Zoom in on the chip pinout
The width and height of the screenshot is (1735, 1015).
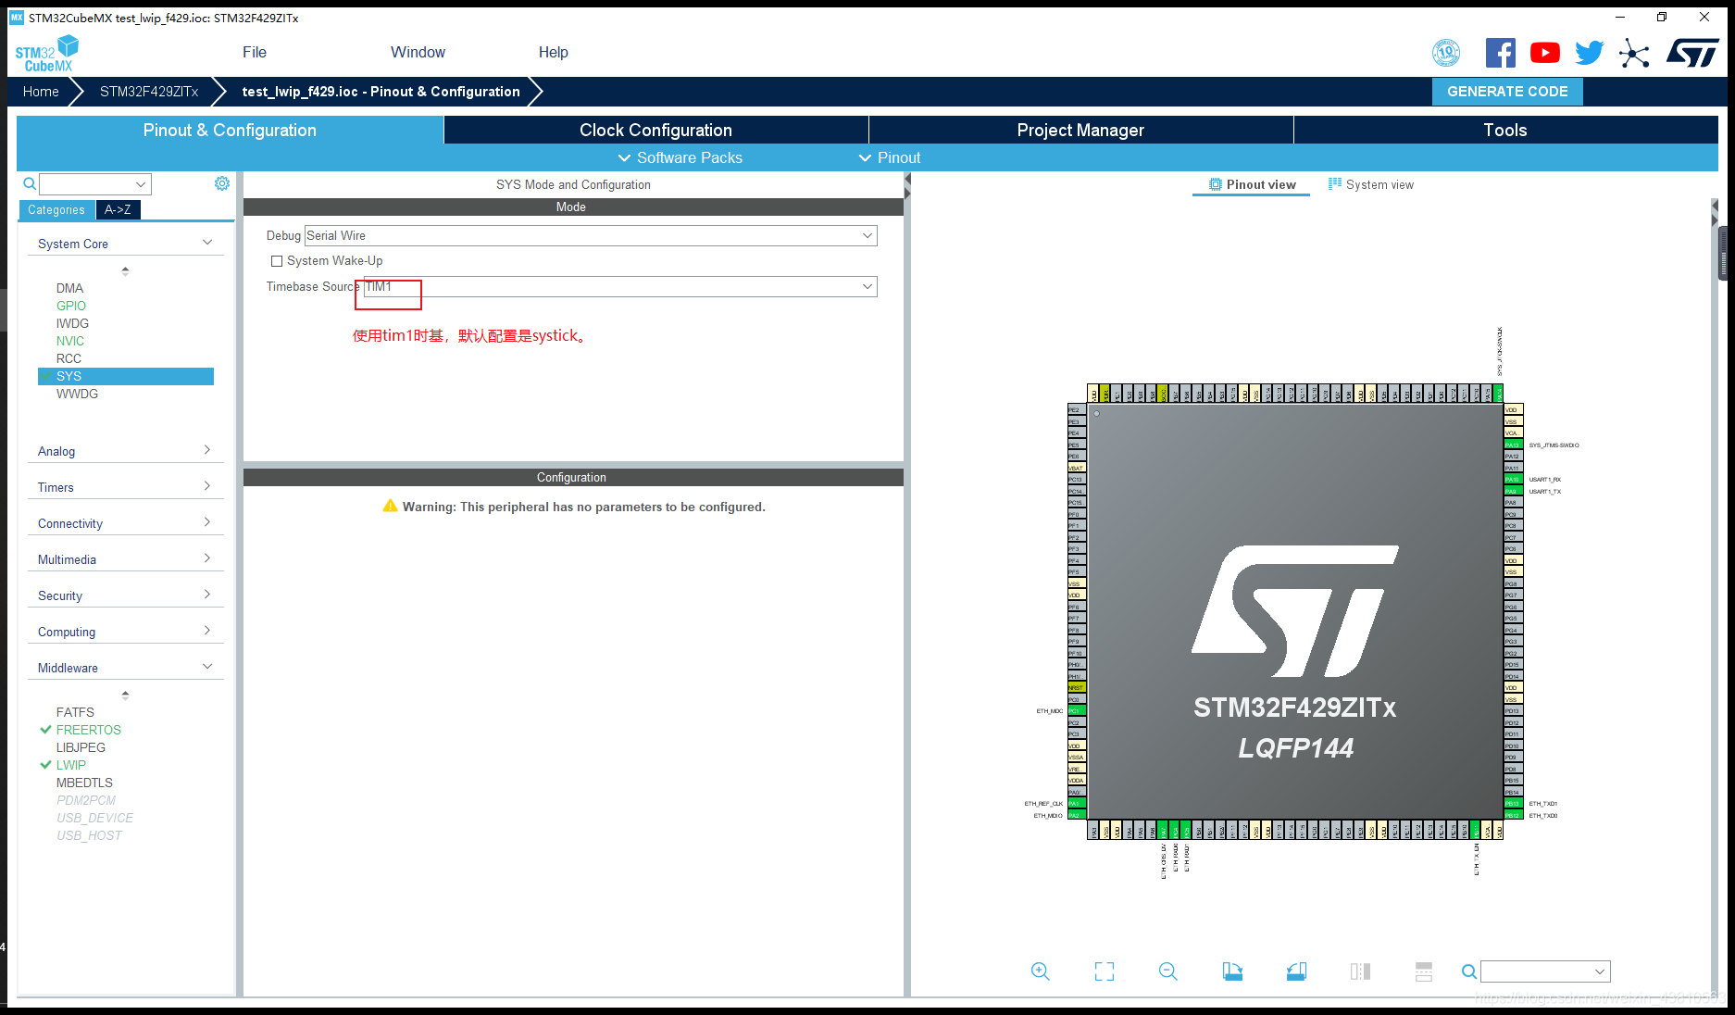coord(1040,971)
